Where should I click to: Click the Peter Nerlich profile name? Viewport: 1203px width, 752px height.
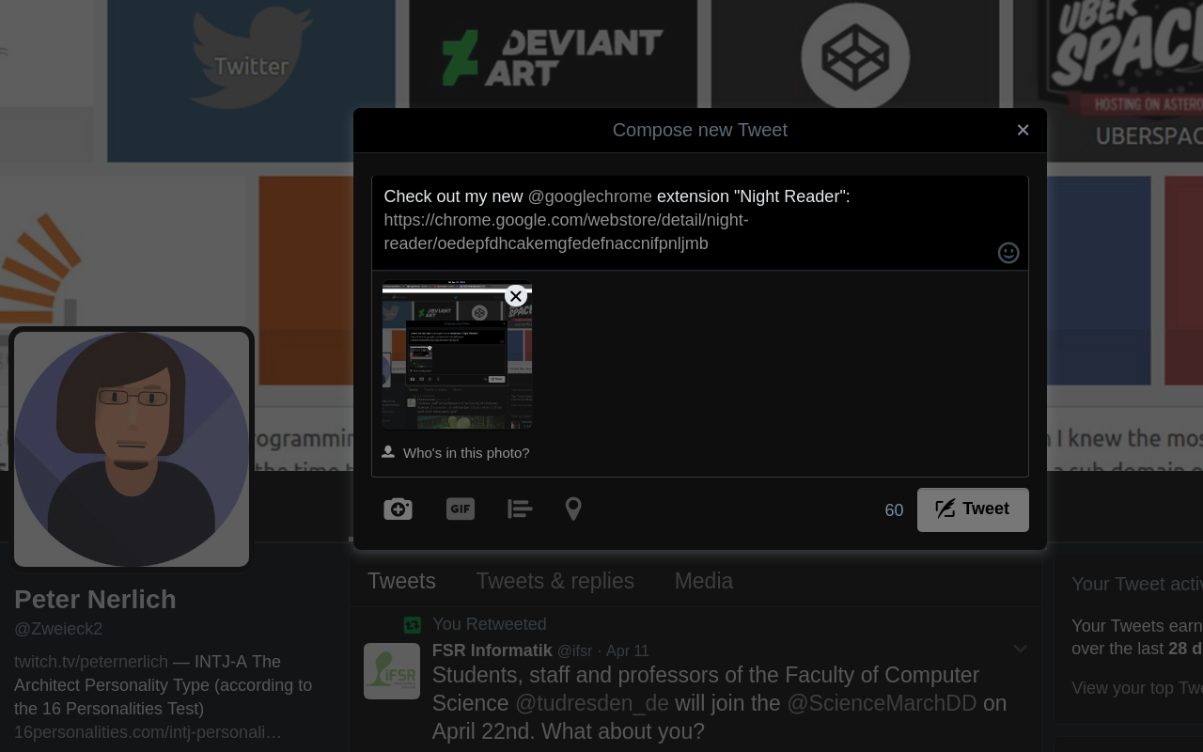pos(95,599)
